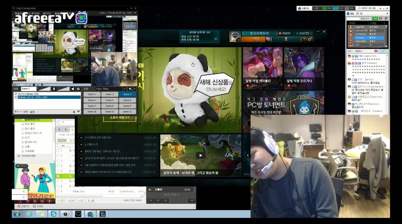This screenshot has height=224, width=402.
Task: Expand the 친구 tree item in music player
Action: 22,138
